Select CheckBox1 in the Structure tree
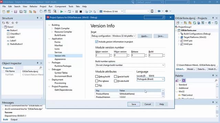The width and height of the screenshot is (220, 123). coord(15,34)
